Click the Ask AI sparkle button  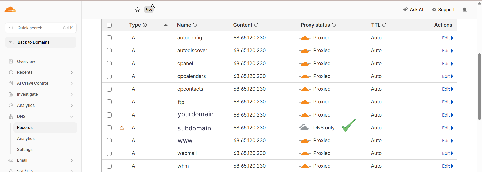pyautogui.click(x=413, y=10)
